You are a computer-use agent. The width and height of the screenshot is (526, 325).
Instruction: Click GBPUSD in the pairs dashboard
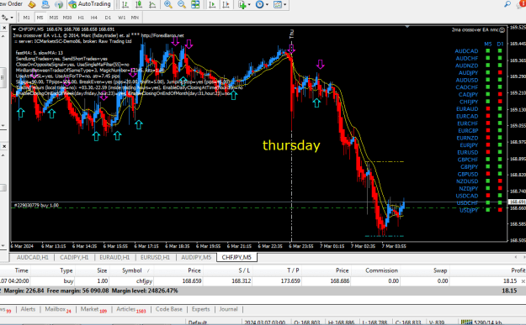468,174
